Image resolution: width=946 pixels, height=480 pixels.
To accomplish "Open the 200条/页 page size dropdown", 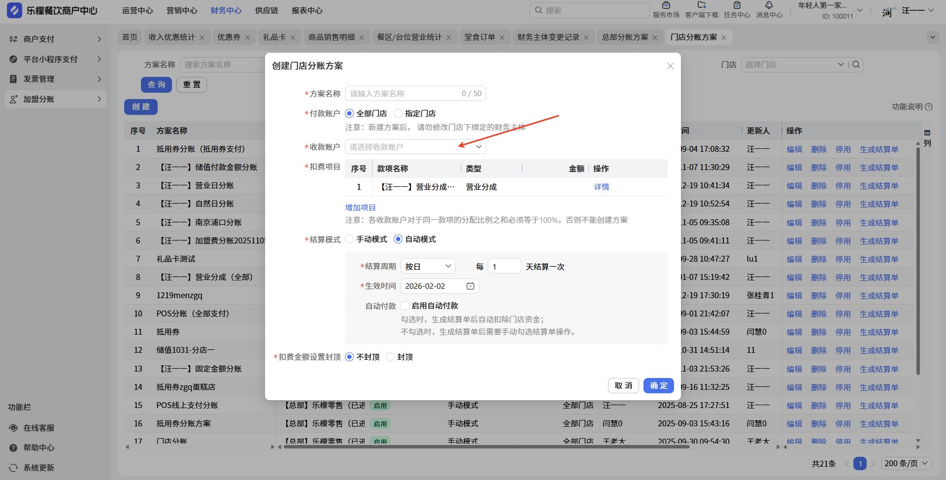I will point(906,463).
